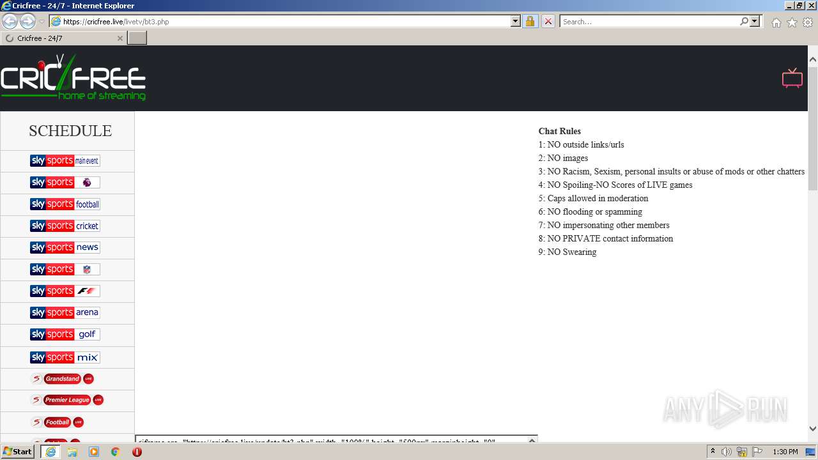Viewport: 818px width, 460px height.
Task: Click into the Search box
Action: (x=649, y=22)
